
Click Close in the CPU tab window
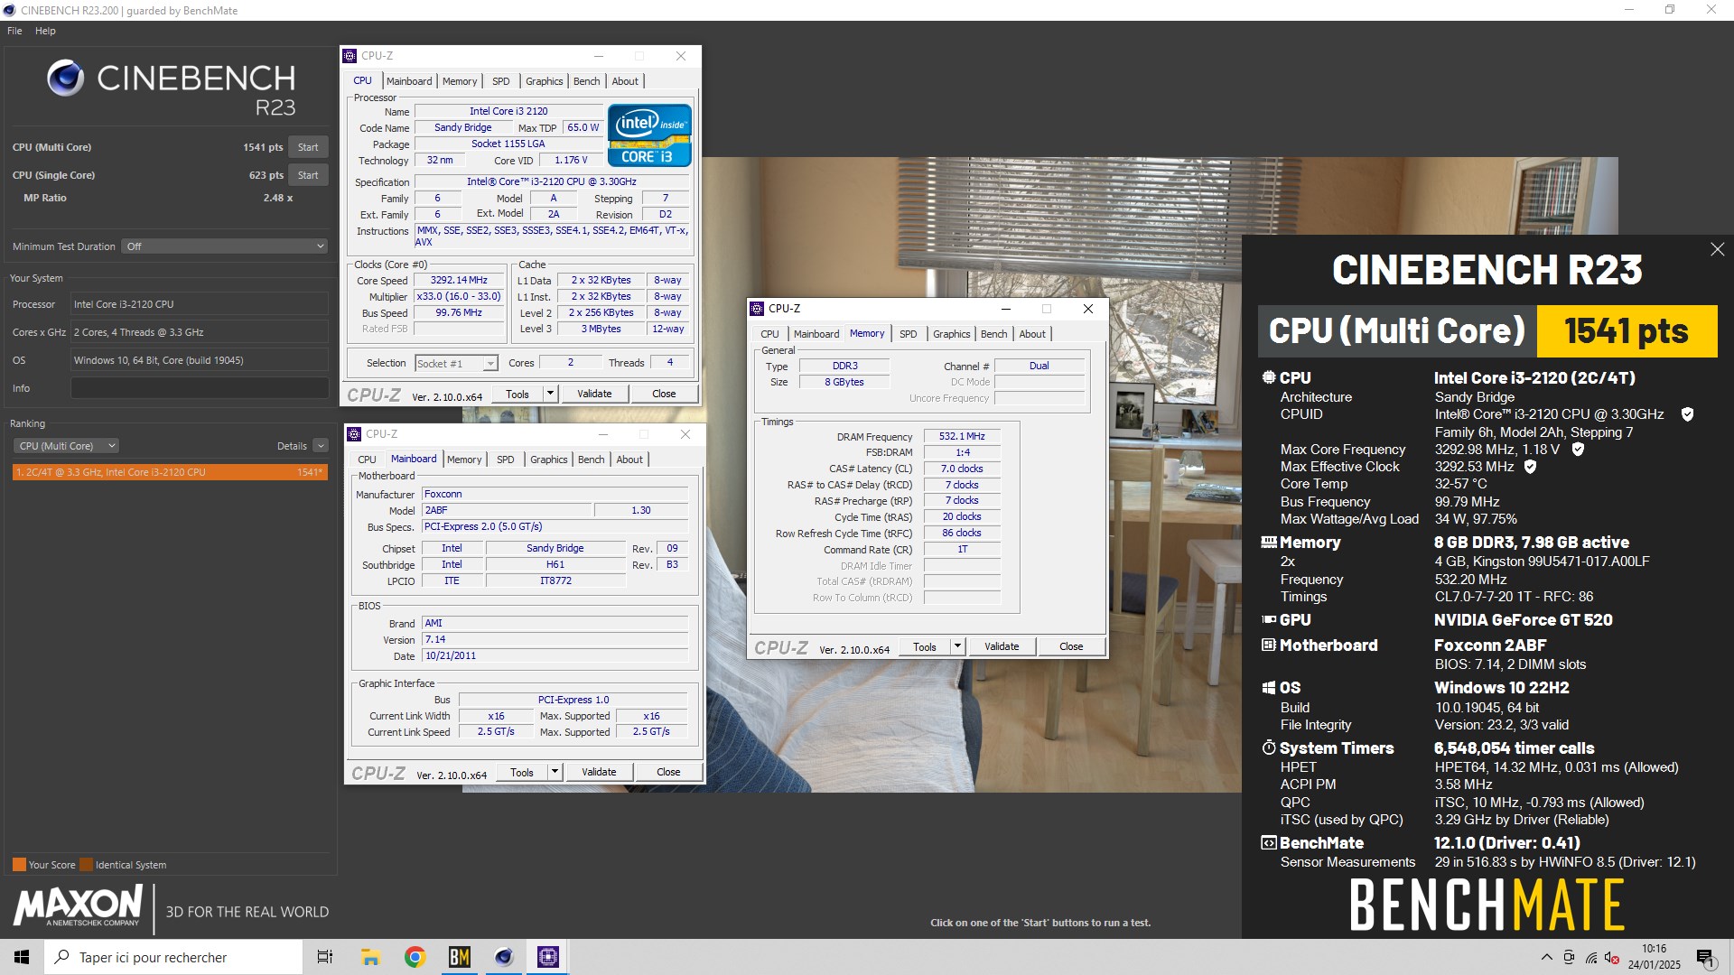pos(664,394)
